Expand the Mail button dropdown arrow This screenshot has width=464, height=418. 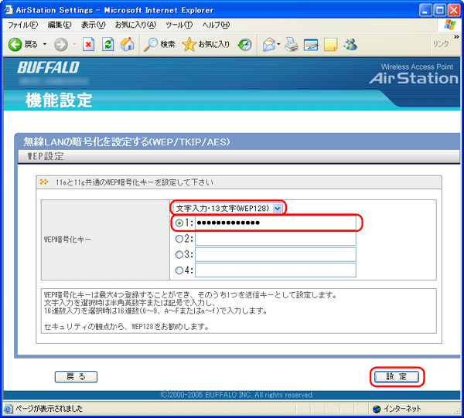pos(279,44)
